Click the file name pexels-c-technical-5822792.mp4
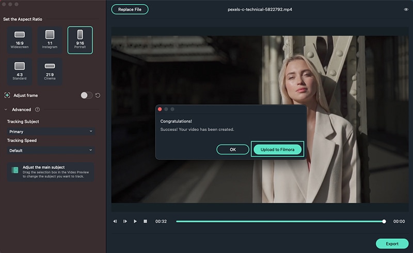Screen dimensions: 413x253 (260, 9)
